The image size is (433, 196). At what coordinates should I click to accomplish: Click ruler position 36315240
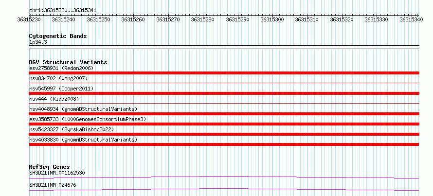click(64, 19)
